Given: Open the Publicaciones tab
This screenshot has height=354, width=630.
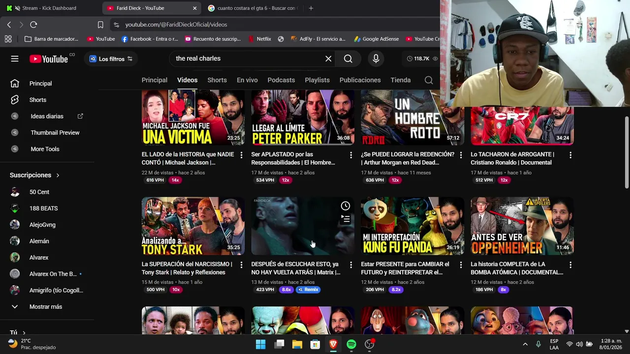Looking at the screenshot, I should coord(360,80).
